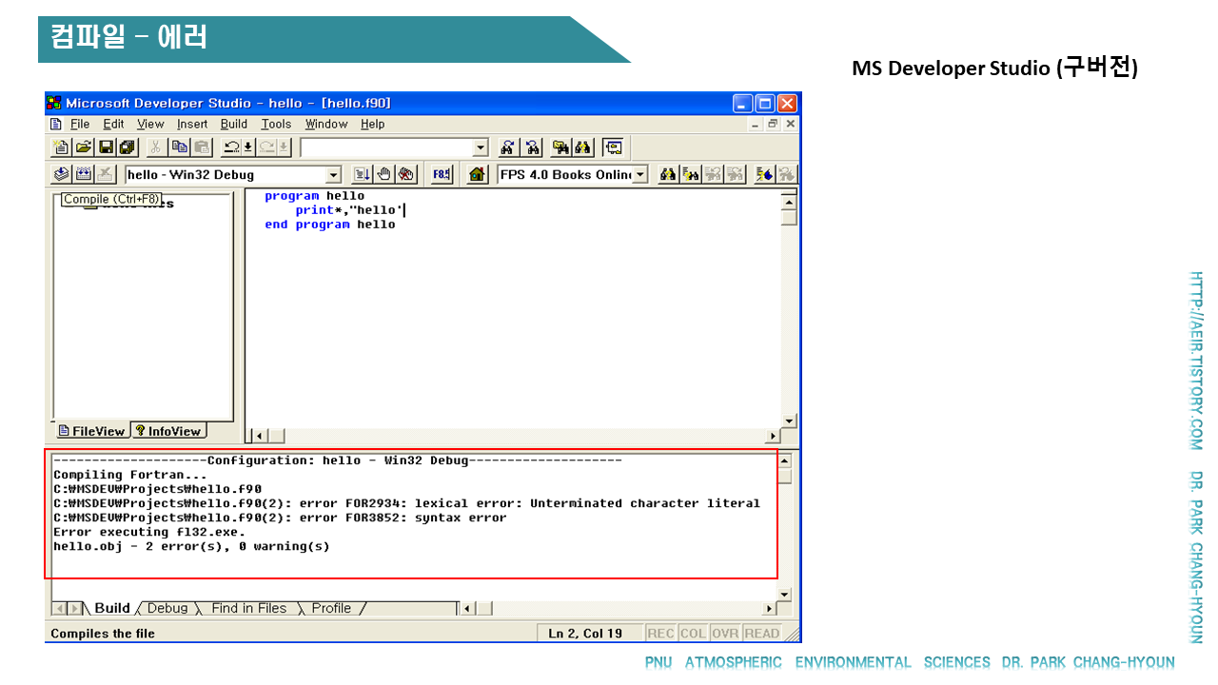The height and width of the screenshot is (685, 1218).
Task: Select the Find in Files output tab
Action: tap(249, 608)
